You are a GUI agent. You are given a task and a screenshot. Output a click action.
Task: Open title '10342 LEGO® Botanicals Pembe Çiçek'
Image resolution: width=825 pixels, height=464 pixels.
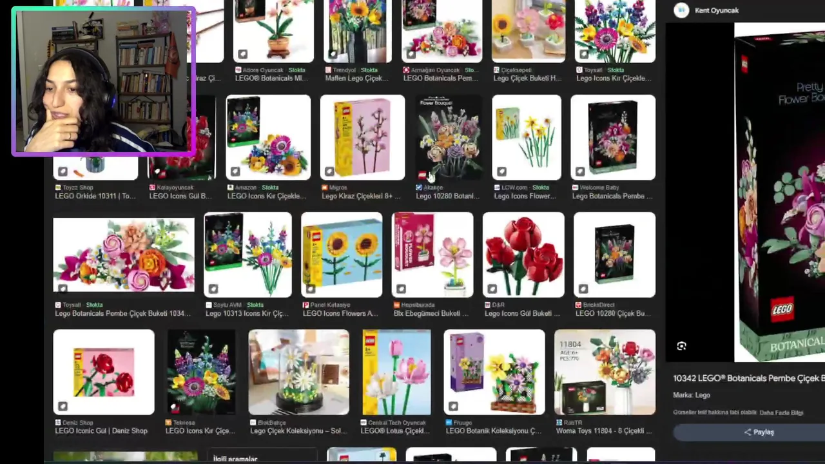(749, 378)
